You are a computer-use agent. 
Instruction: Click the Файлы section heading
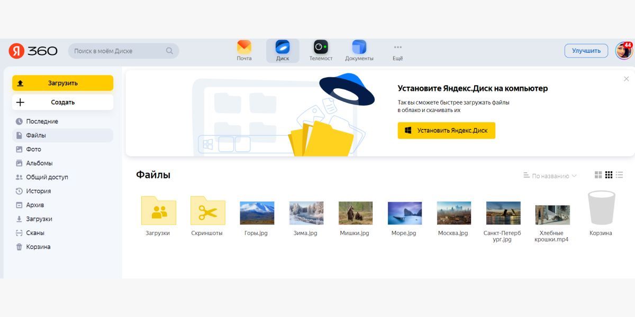pos(153,175)
